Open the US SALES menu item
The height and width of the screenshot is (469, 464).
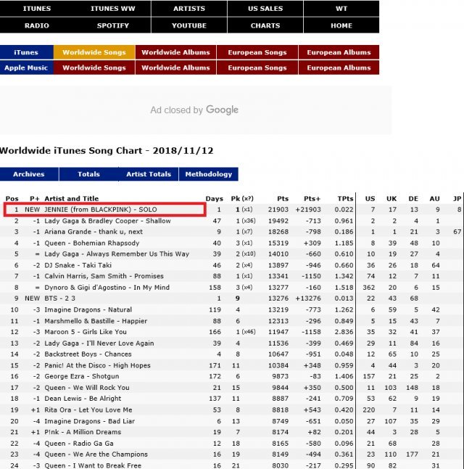265,9
